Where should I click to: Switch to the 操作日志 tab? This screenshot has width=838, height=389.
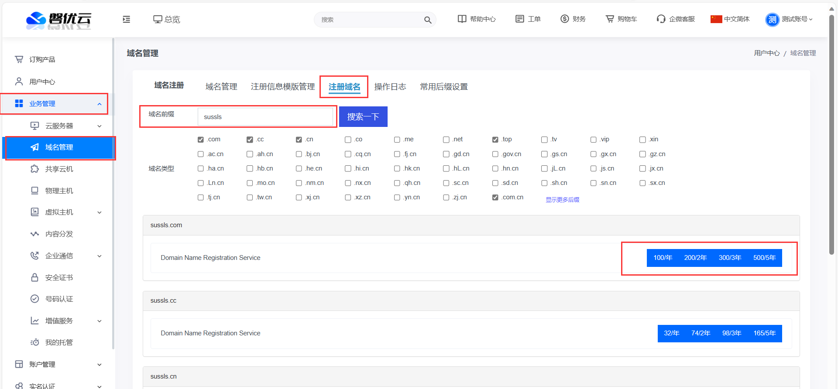(x=390, y=87)
